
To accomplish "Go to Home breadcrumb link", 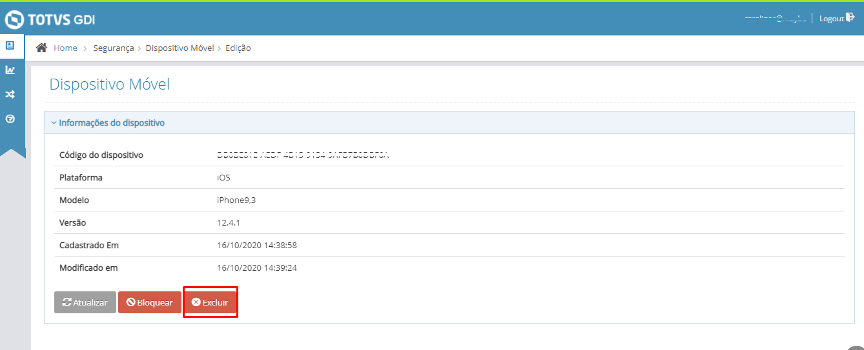I will 65,48.
